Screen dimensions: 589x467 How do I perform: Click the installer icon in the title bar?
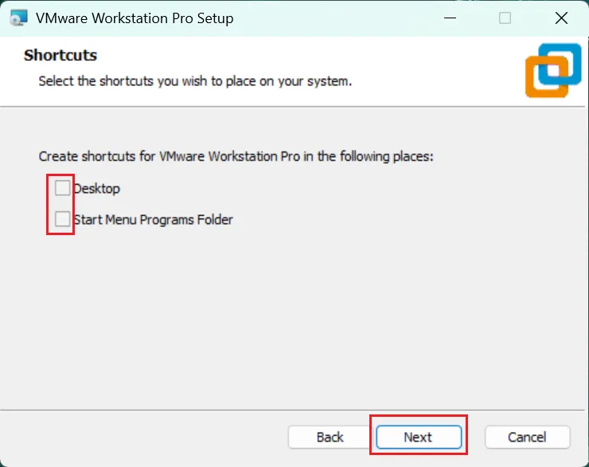tap(18, 18)
